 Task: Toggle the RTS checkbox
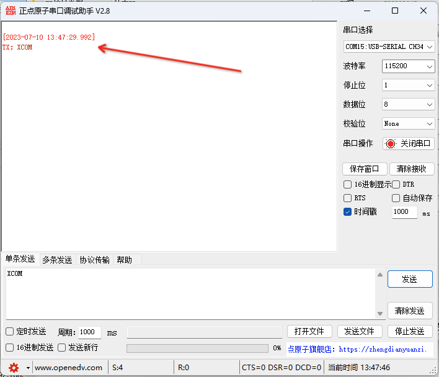[347, 198]
